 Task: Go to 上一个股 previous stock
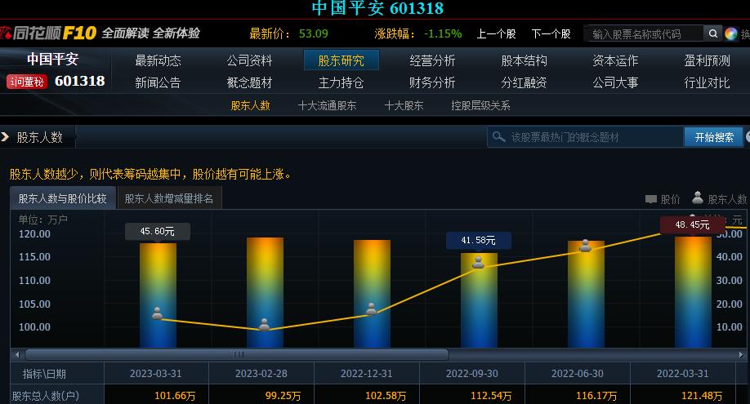[496, 34]
